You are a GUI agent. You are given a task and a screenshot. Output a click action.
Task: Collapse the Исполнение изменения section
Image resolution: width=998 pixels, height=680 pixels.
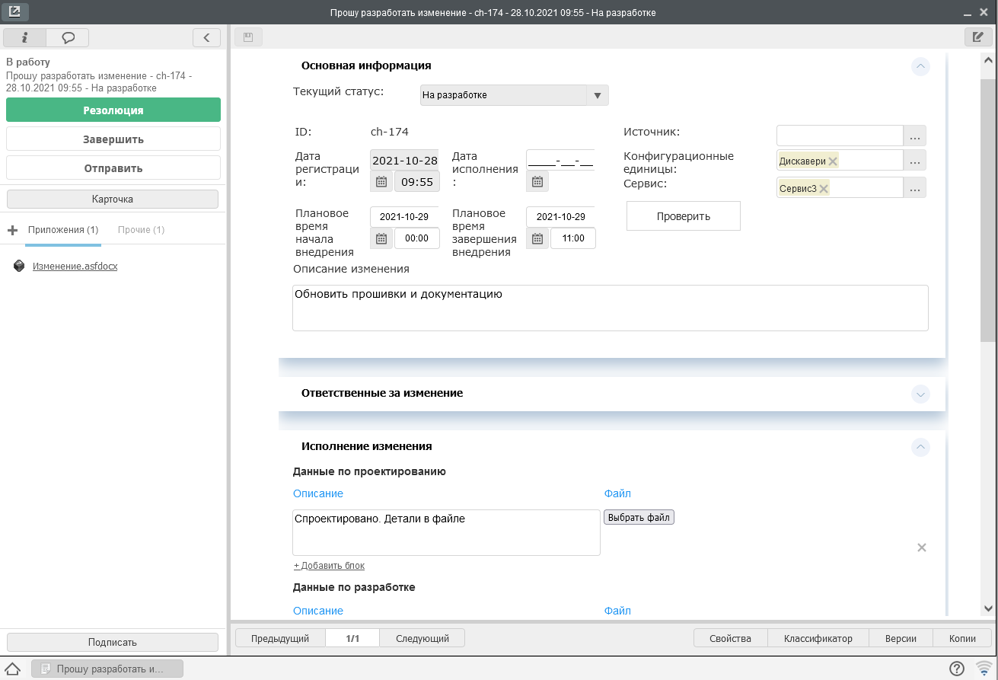click(920, 448)
